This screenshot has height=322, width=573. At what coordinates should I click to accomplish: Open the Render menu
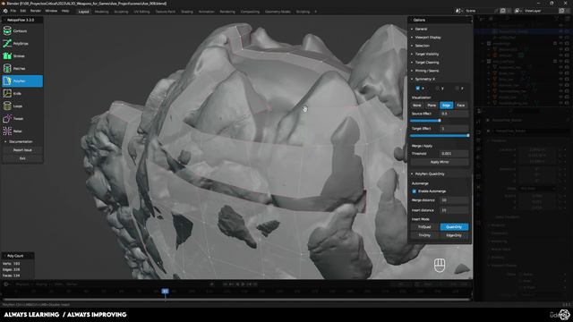pos(36,11)
